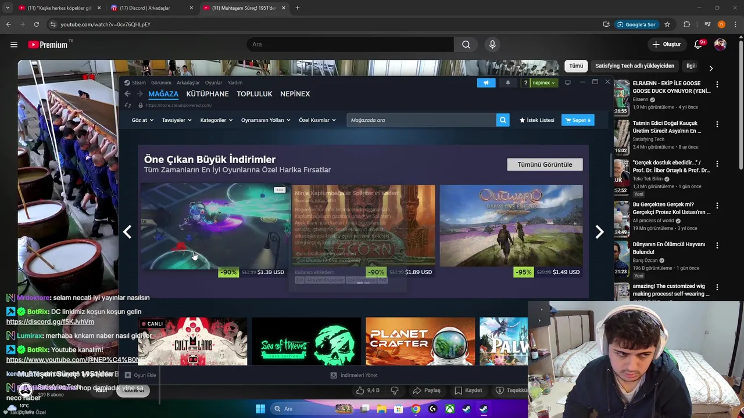744x418 pixels.
Task: Open YouTube notifications bell
Action: pos(699,44)
